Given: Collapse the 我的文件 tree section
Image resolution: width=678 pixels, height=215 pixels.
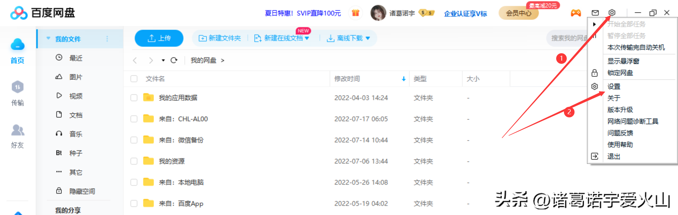Looking at the screenshot, I should [x=48, y=38].
